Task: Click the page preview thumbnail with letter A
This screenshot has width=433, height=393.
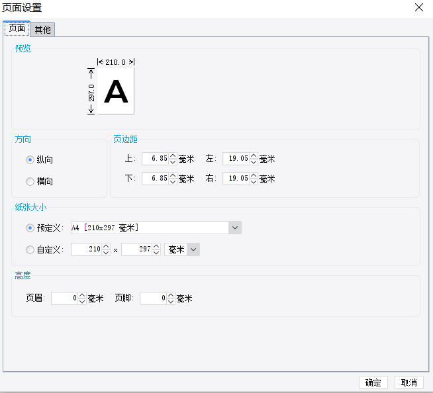Action: coord(116,91)
